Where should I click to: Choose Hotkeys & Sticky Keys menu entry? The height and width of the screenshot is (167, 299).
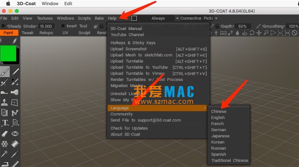point(133,43)
